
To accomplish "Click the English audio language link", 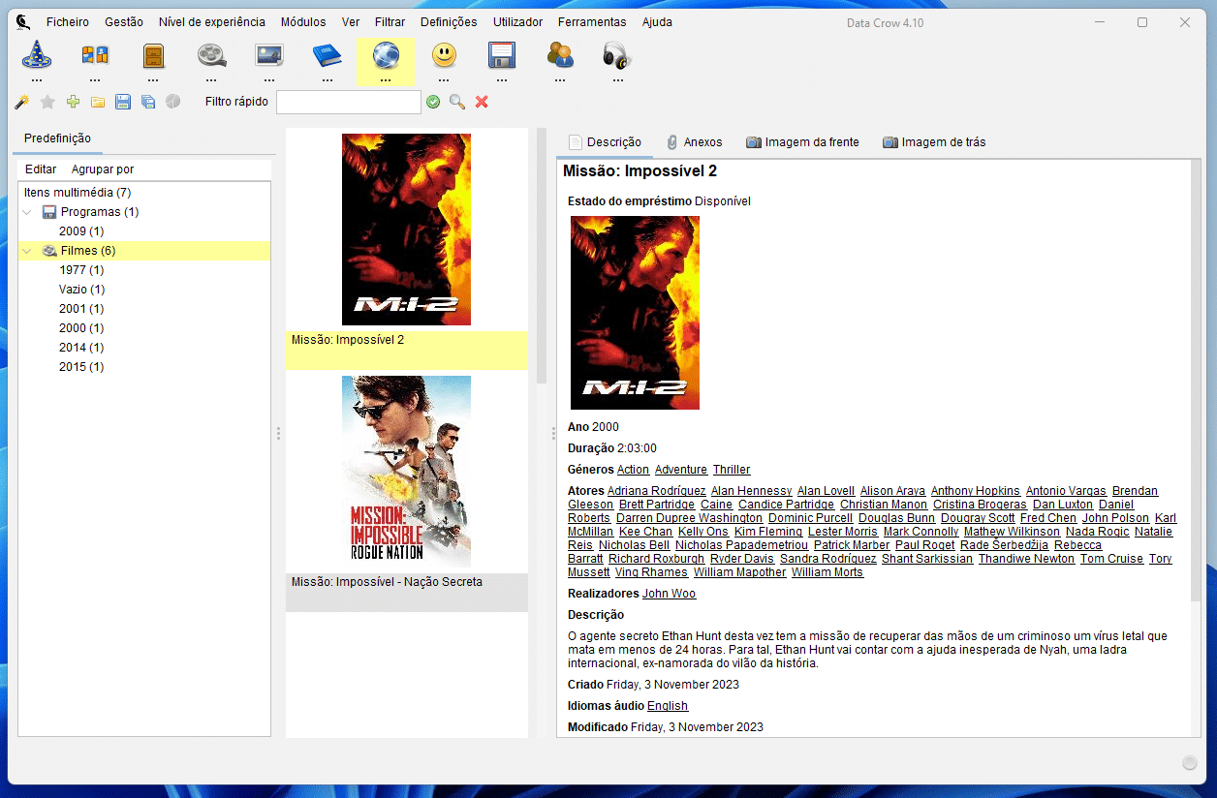I will [x=668, y=706].
